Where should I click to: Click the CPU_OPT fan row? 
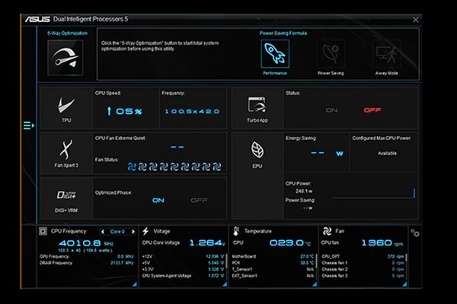[363, 256]
